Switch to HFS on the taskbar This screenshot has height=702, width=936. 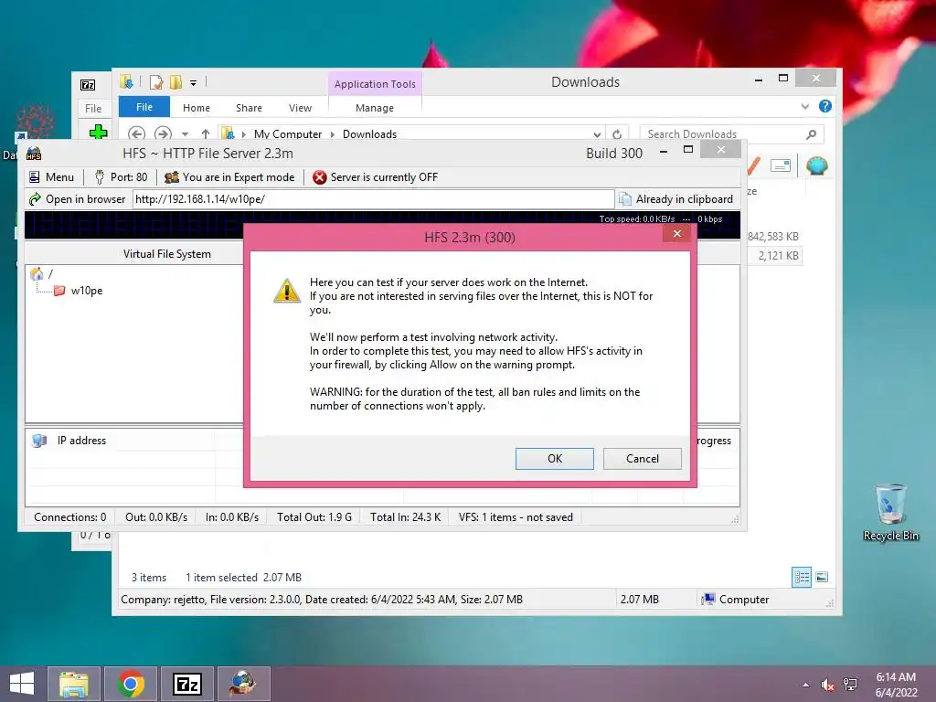[244, 684]
